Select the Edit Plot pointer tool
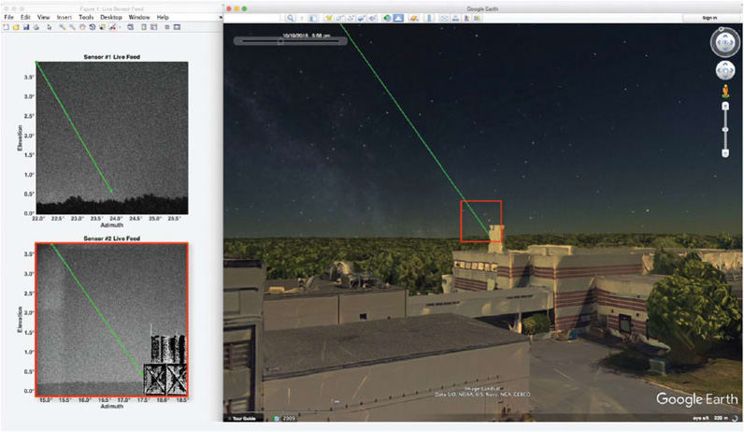744x432 pixels. (50, 27)
